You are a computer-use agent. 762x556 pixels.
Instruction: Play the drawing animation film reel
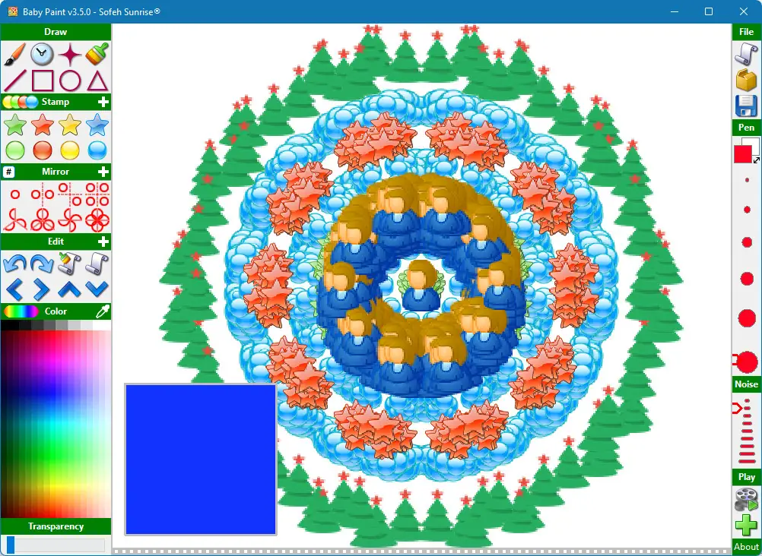pyautogui.click(x=746, y=500)
